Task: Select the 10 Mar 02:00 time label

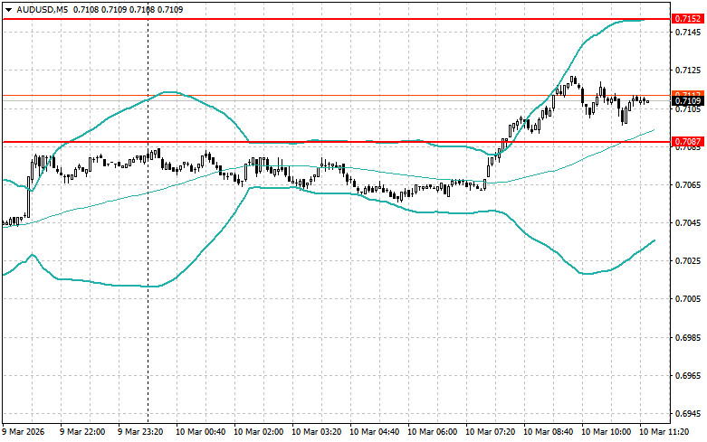Action: click(x=258, y=432)
